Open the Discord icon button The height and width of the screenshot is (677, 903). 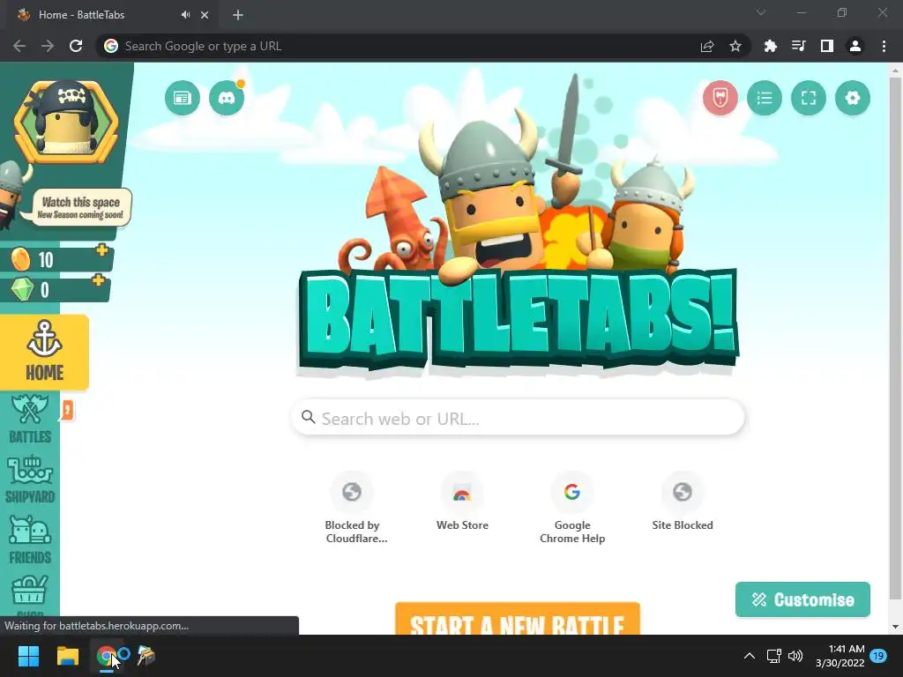pyautogui.click(x=227, y=98)
